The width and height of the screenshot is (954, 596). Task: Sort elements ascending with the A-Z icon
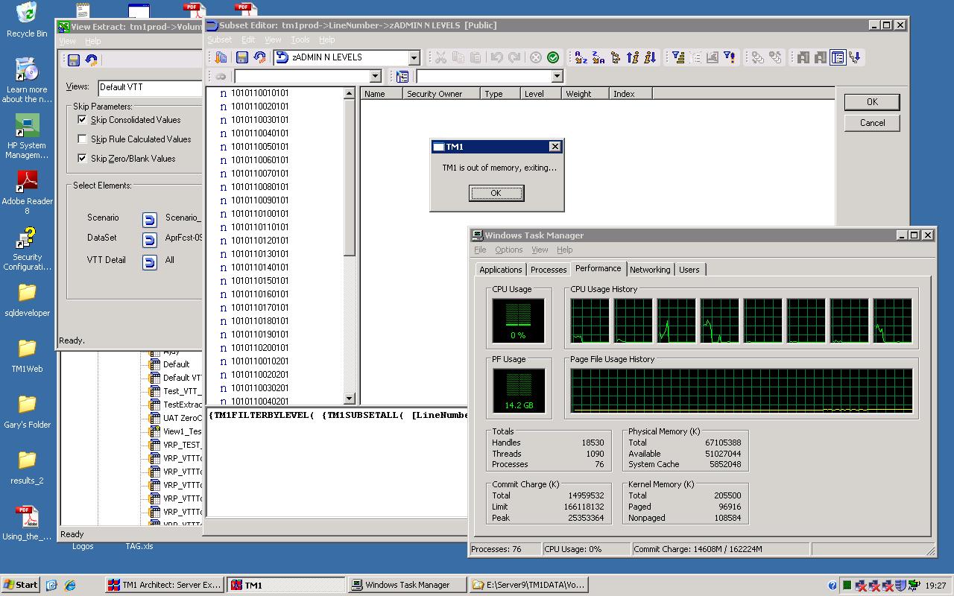pos(581,57)
